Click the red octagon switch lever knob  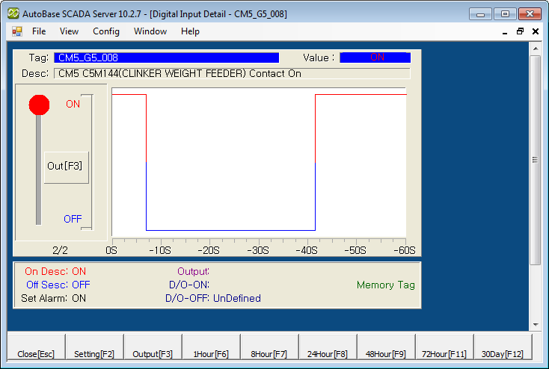point(39,105)
